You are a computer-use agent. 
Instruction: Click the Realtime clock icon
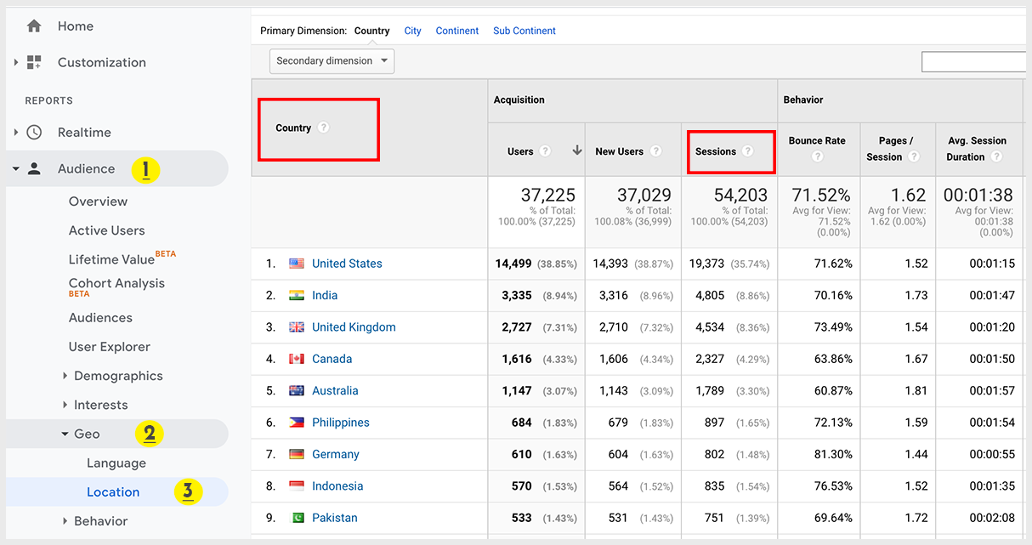coord(34,133)
